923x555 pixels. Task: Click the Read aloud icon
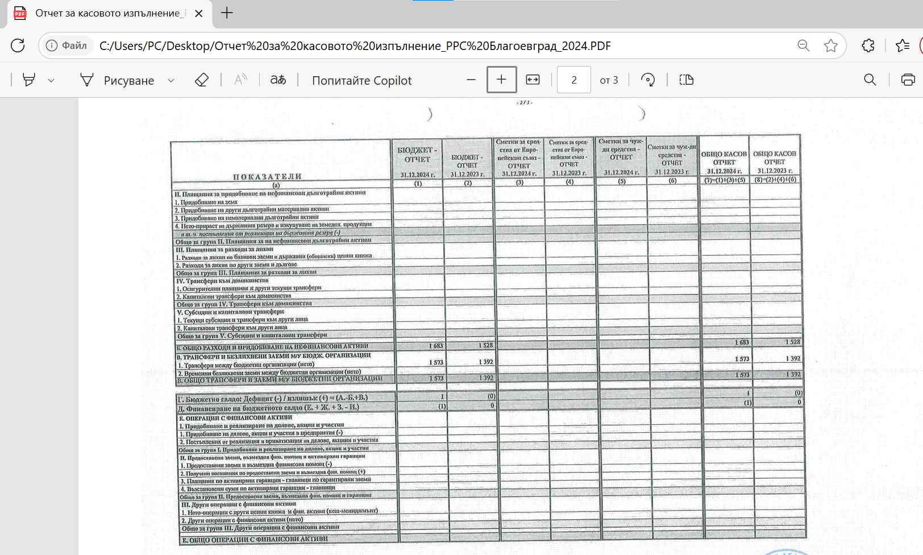(241, 80)
